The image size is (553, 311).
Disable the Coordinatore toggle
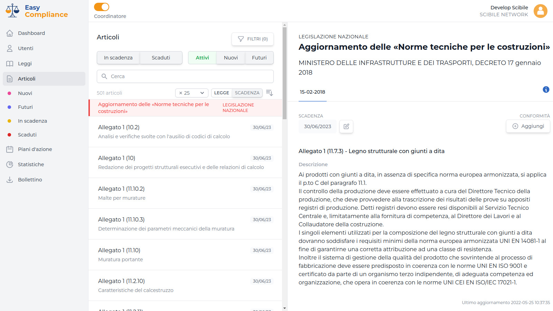101,6
